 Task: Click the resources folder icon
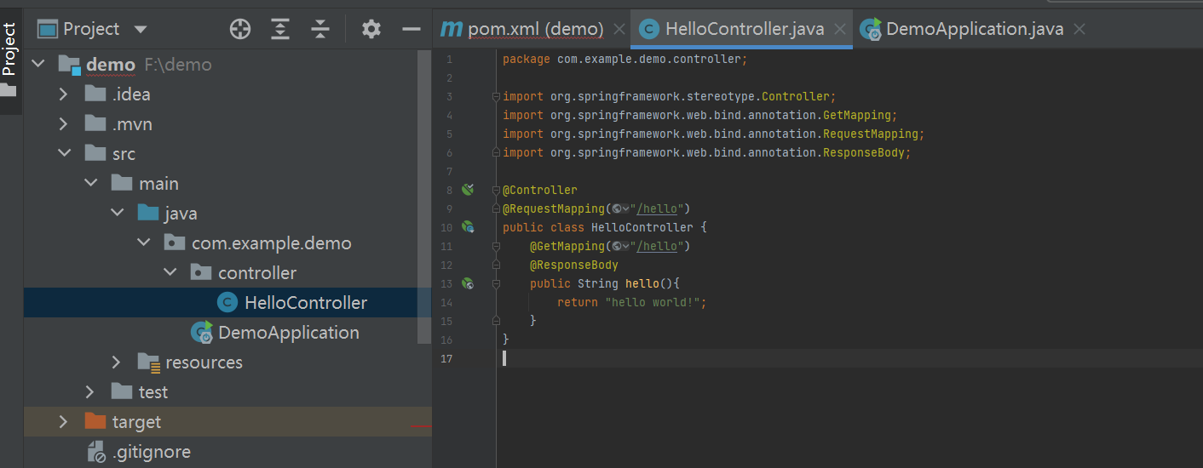point(149,363)
